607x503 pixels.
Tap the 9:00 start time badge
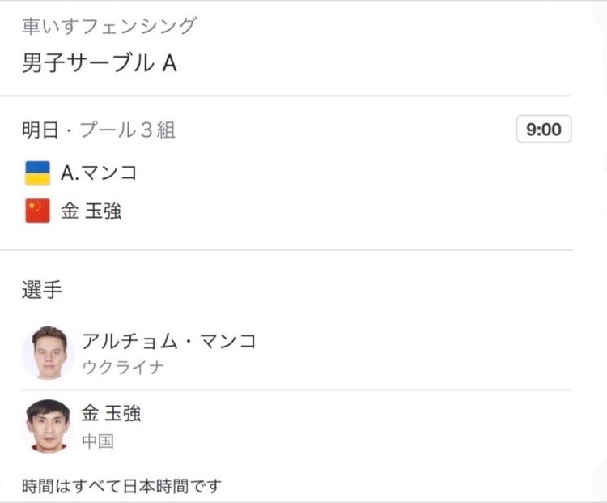pyautogui.click(x=544, y=130)
